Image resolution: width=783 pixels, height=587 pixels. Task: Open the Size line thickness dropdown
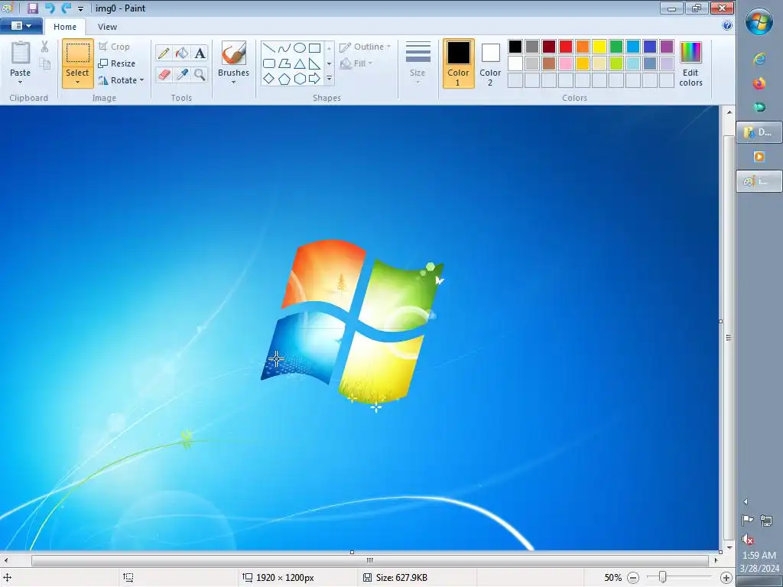coord(418,63)
